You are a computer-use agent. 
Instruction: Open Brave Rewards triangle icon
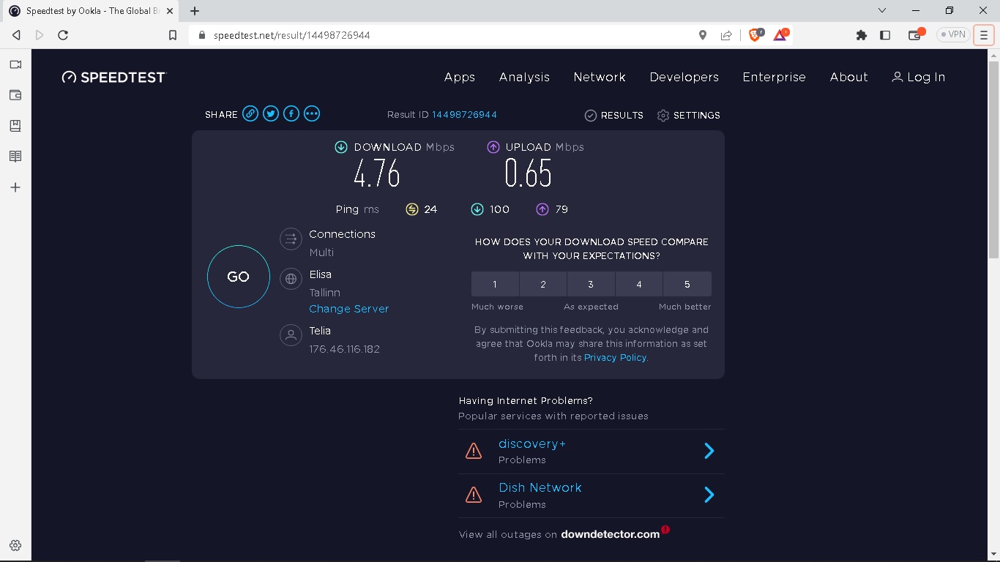point(780,34)
